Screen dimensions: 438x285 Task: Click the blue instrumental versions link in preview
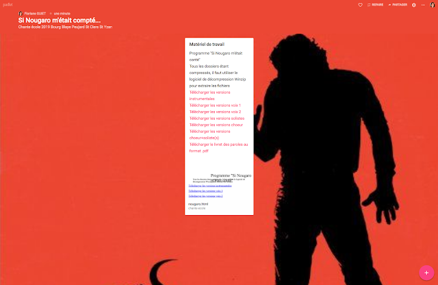(x=210, y=186)
